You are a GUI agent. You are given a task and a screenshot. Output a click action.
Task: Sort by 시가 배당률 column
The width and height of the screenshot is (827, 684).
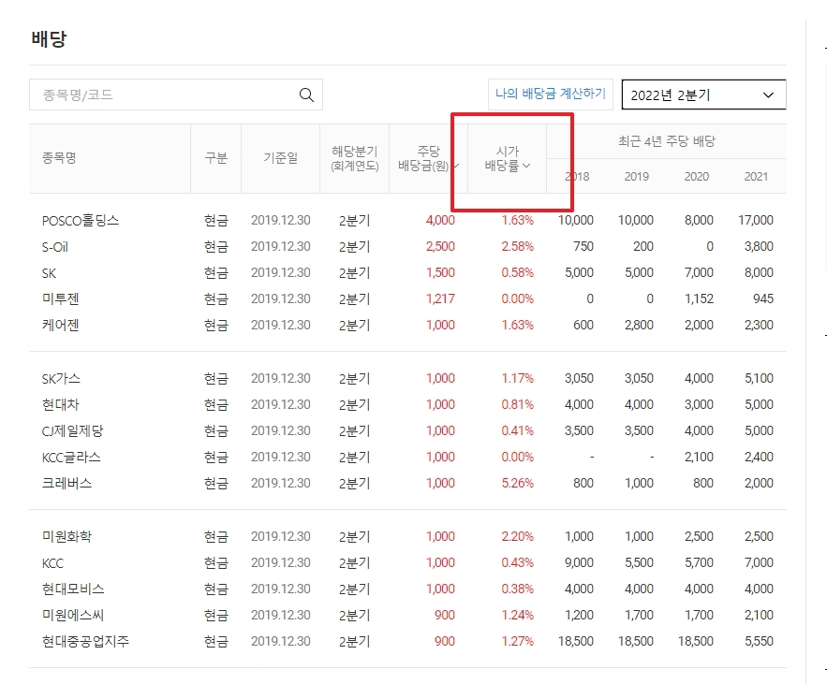coord(507,159)
